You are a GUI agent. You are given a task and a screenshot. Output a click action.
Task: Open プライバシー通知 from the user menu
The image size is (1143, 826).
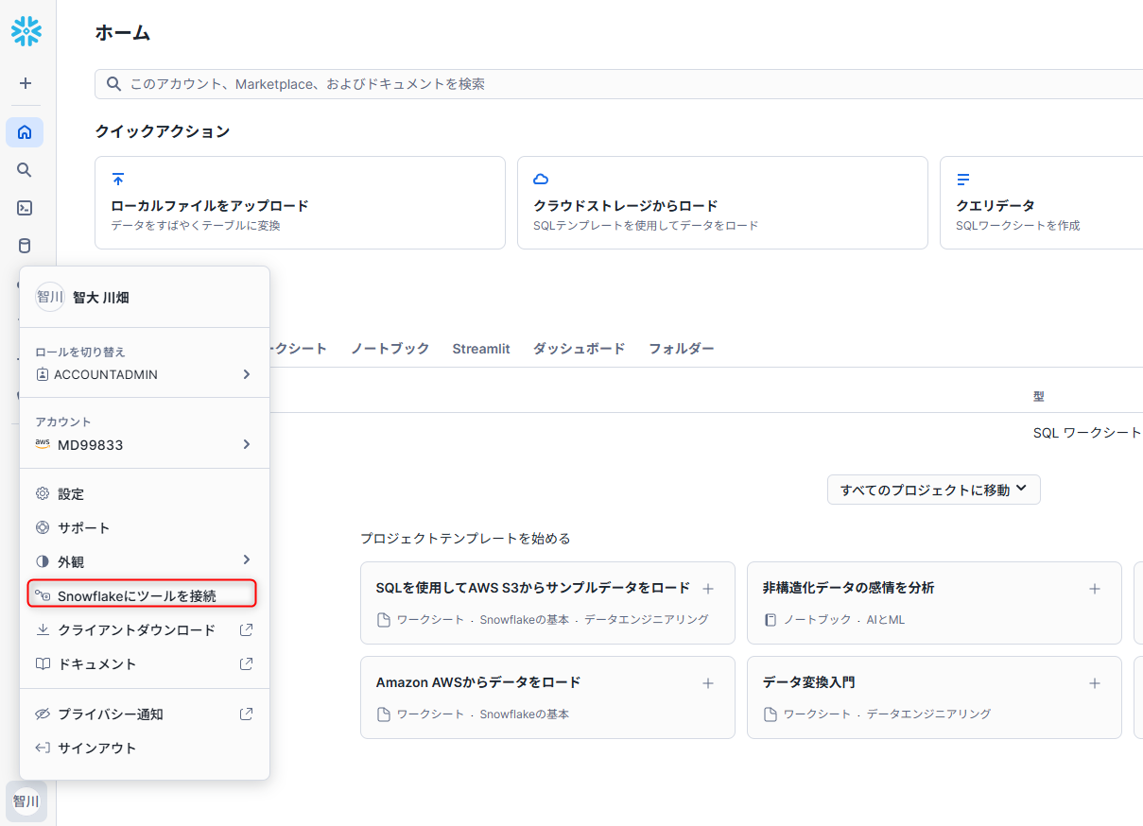point(145,714)
